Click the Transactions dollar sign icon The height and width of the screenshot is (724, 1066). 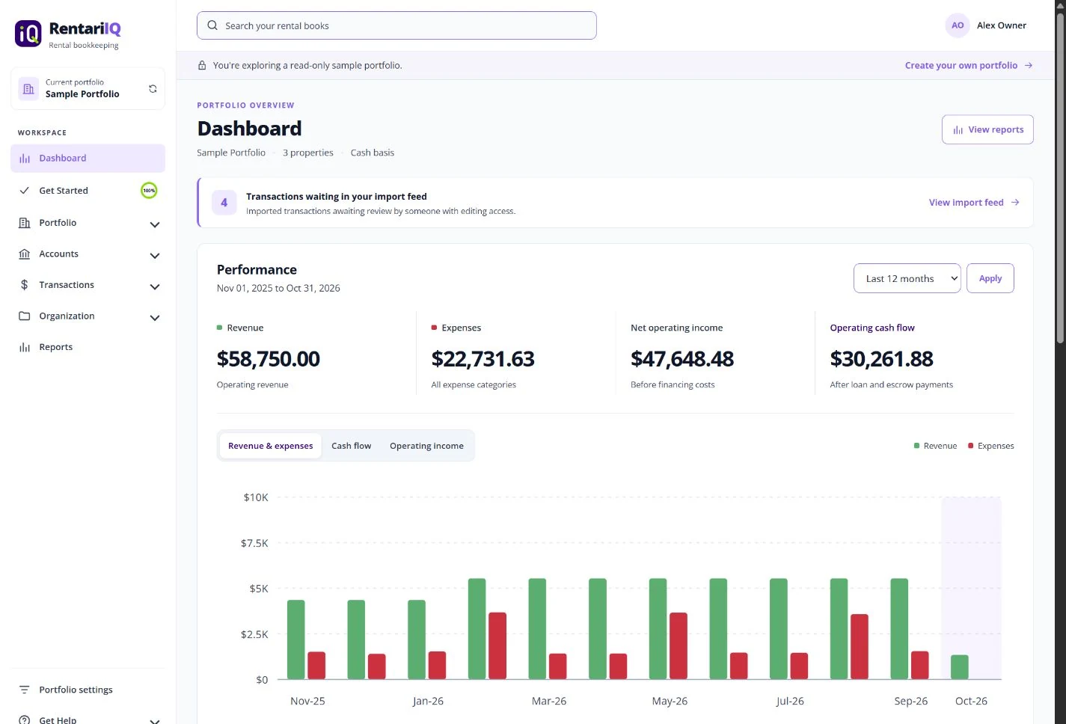tap(25, 285)
